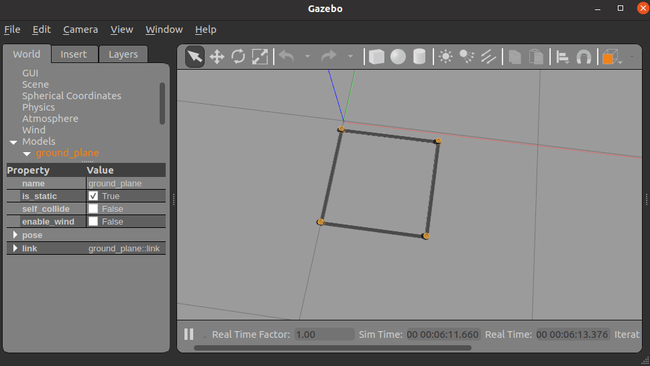This screenshot has width=650, height=366.
Task: Insert a cylinder shape
Action: click(419, 57)
